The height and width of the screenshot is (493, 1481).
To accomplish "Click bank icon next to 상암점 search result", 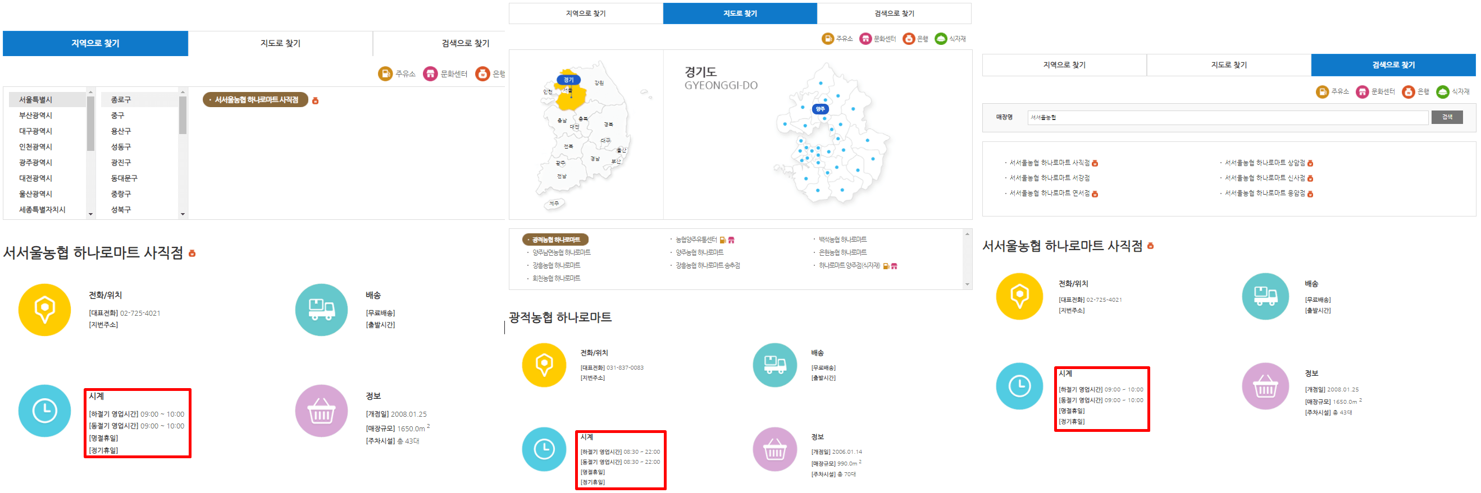I will pyautogui.click(x=1310, y=164).
